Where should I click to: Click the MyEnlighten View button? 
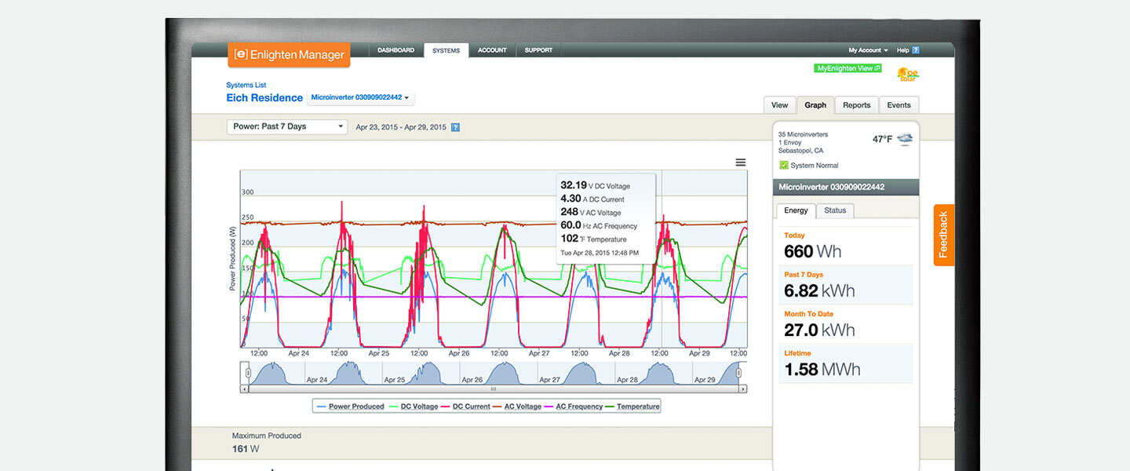coord(848,68)
